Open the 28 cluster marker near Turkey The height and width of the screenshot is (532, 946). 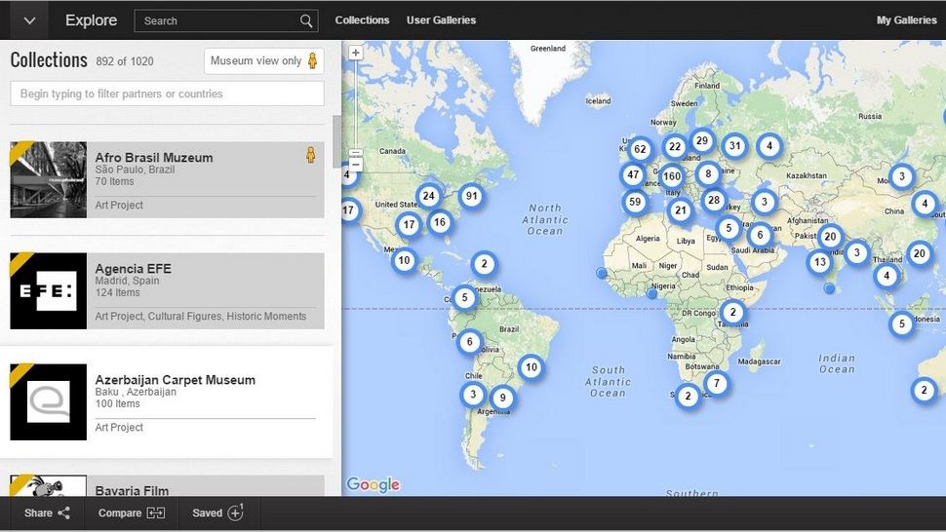click(714, 200)
